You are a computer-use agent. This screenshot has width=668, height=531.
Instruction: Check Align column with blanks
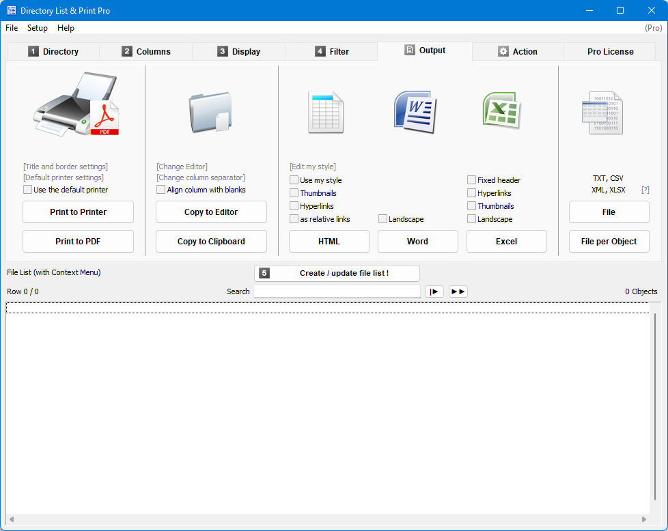pyautogui.click(x=161, y=190)
